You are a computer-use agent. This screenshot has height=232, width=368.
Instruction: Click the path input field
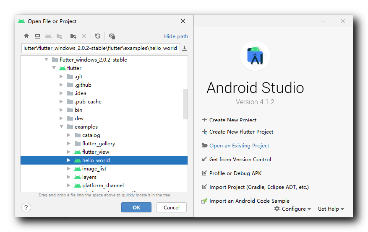(100, 48)
